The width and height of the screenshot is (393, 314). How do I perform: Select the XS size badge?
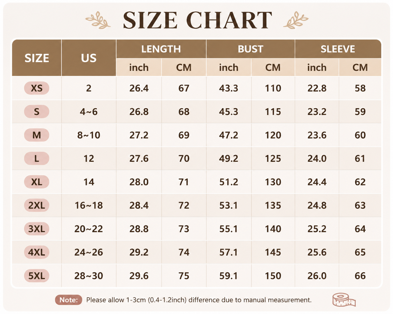coord(37,88)
